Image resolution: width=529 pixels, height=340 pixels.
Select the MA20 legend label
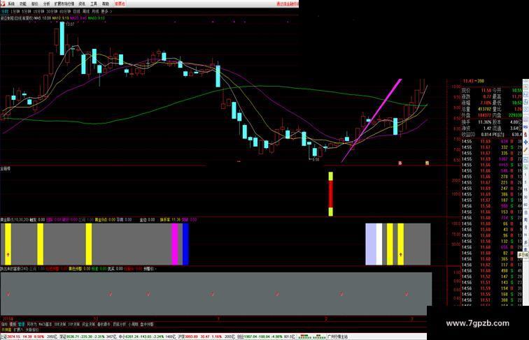click(78, 18)
